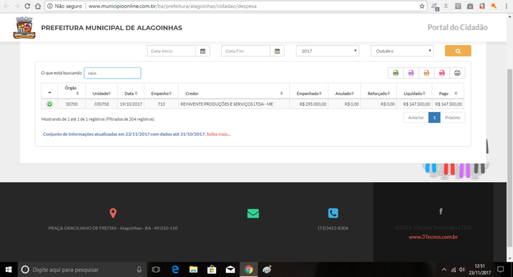
Task: Click the 'O que está buscando' search field
Action: click(x=112, y=73)
